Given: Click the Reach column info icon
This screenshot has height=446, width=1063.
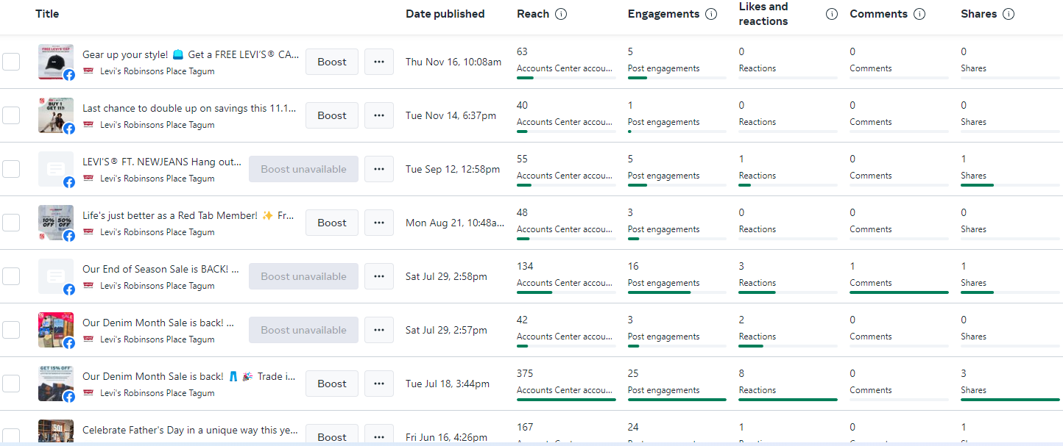Looking at the screenshot, I should (x=561, y=14).
